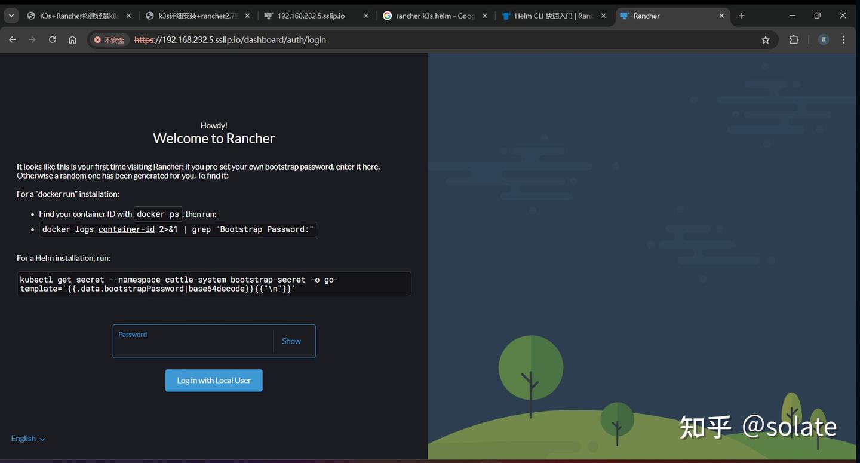Go to the browser home page
The width and height of the screenshot is (860, 463).
(x=72, y=40)
